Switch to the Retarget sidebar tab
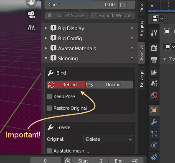The height and width of the screenshot is (163, 175). pyautogui.click(x=142, y=78)
